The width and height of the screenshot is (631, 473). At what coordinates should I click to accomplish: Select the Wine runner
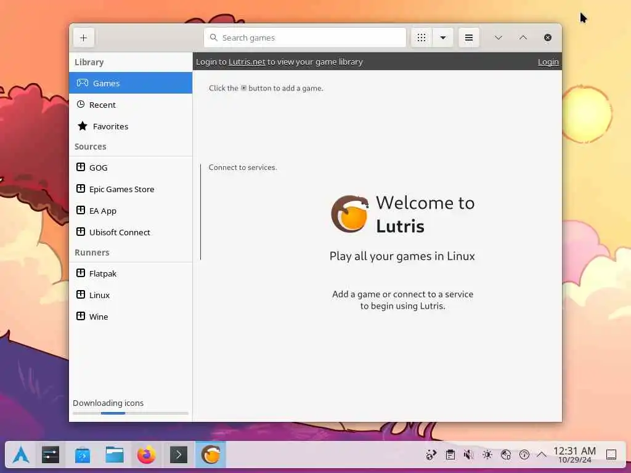tap(131, 317)
